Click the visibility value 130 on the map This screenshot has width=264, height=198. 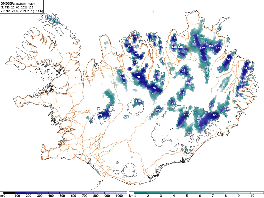click(x=151, y=40)
